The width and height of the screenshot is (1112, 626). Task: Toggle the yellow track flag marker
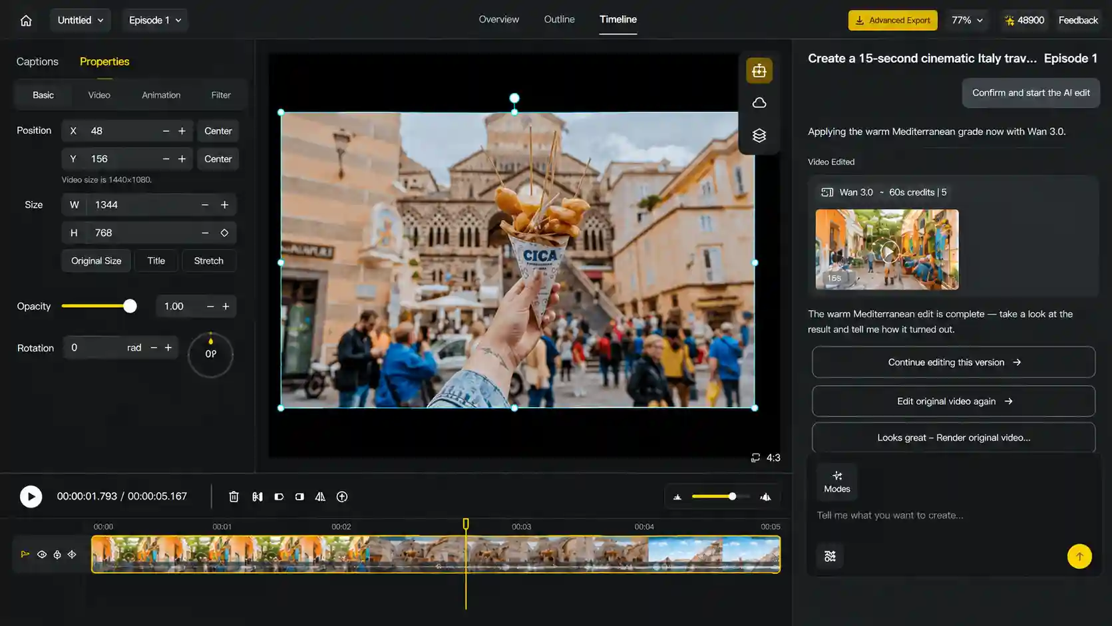[x=25, y=554]
